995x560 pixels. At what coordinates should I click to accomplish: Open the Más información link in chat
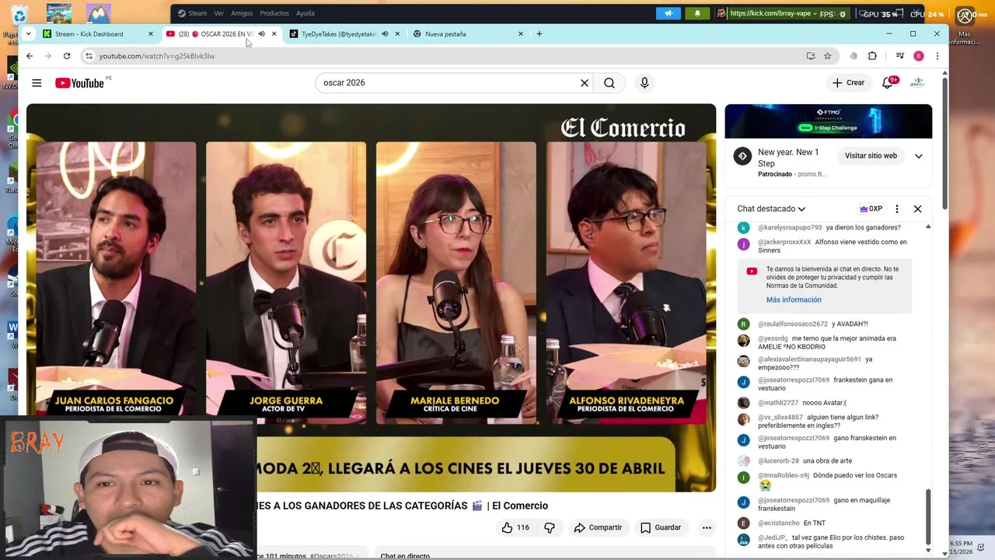(794, 299)
